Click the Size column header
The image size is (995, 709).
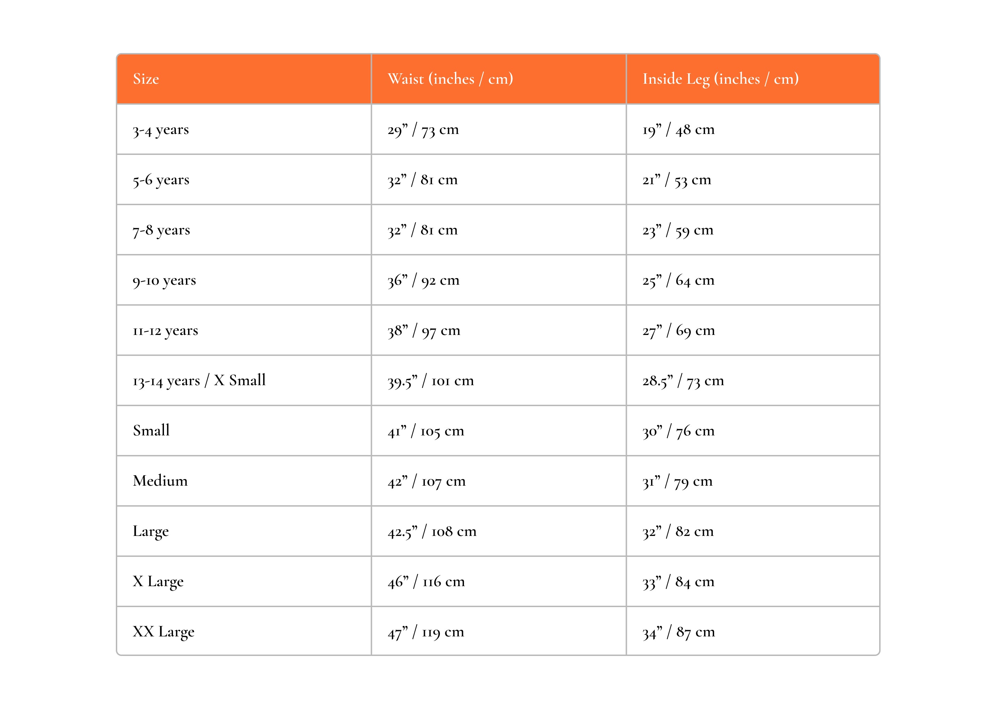(x=244, y=79)
